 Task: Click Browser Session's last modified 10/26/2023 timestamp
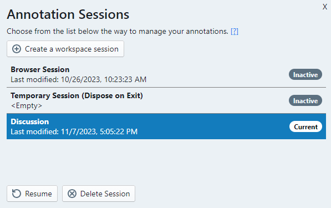79,80
